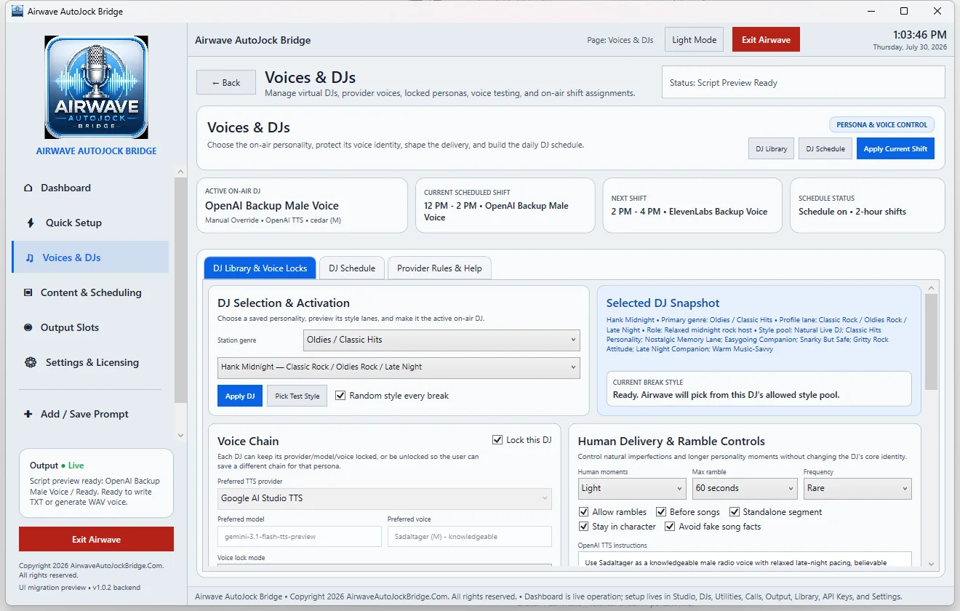Click the Preferred model input field
This screenshot has width=960, height=611.
300,536
